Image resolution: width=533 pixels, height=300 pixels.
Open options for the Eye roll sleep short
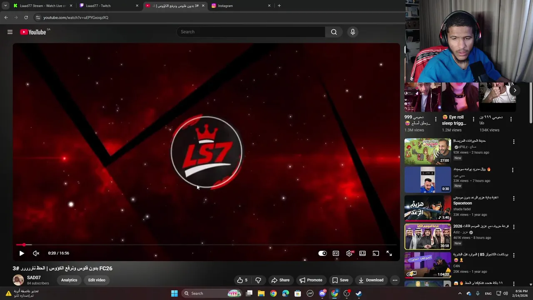tap(473, 119)
